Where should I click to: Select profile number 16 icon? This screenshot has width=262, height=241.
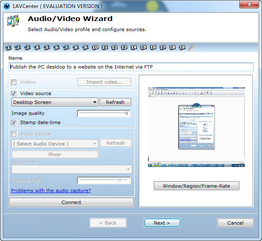[153, 48]
